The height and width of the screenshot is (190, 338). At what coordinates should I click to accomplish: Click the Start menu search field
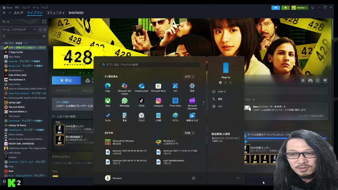pos(150,65)
